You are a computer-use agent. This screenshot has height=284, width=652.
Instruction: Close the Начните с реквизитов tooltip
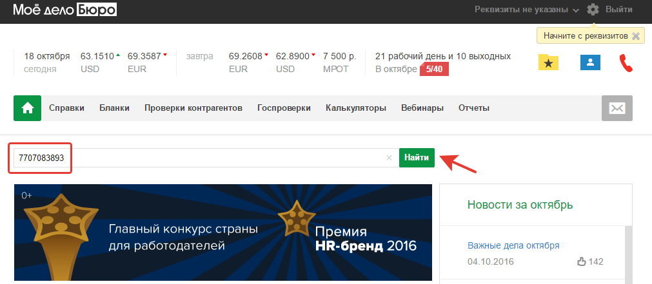coord(635,36)
